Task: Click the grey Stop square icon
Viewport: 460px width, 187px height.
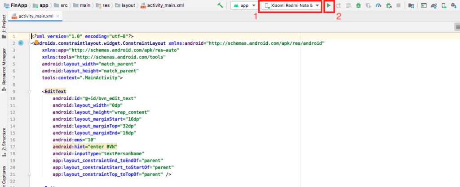Action: click(398, 5)
